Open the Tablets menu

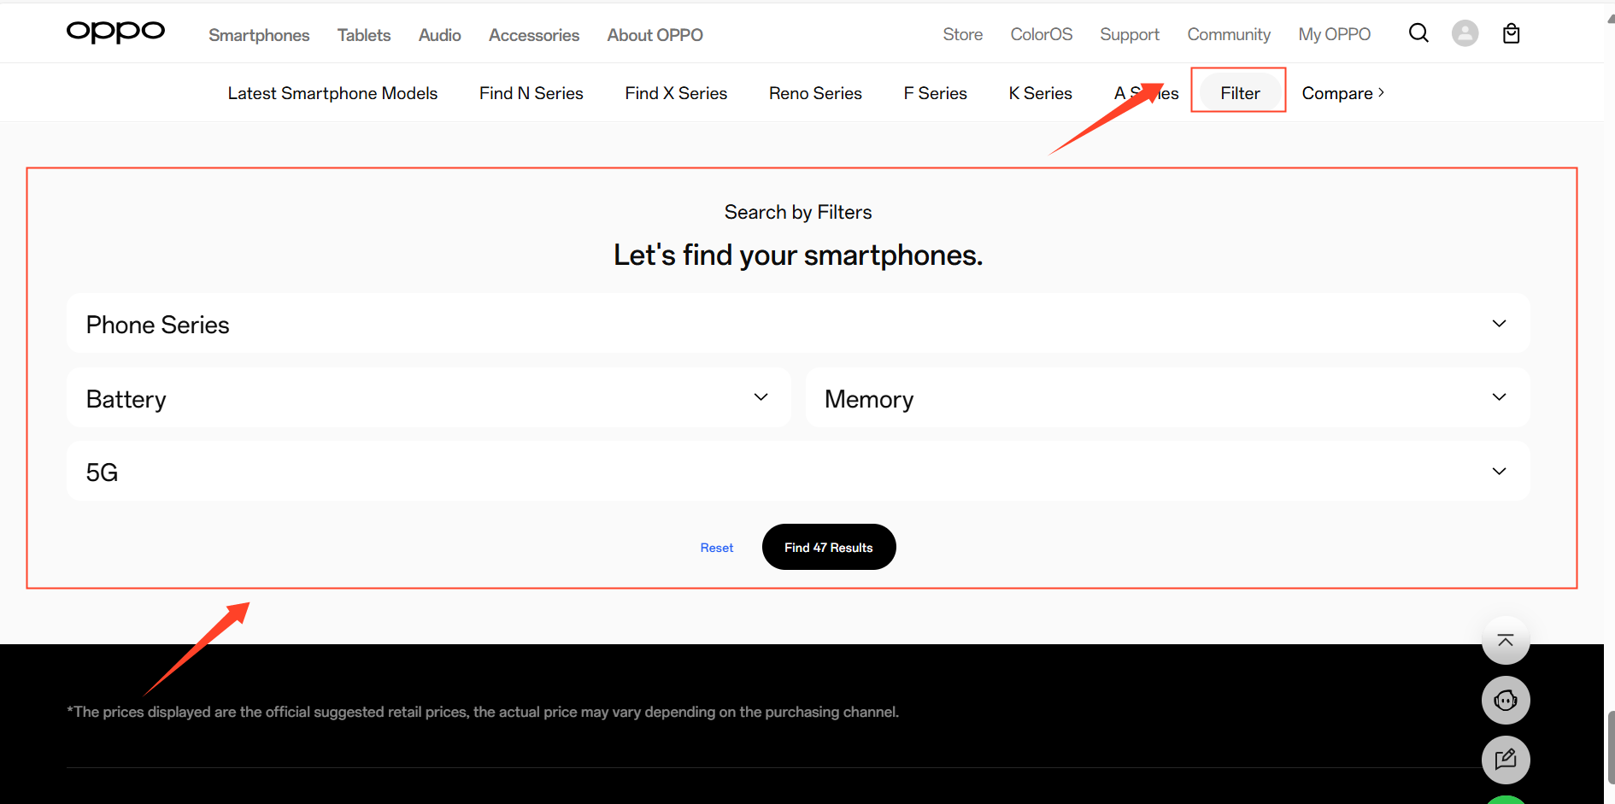[x=364, y=35]
